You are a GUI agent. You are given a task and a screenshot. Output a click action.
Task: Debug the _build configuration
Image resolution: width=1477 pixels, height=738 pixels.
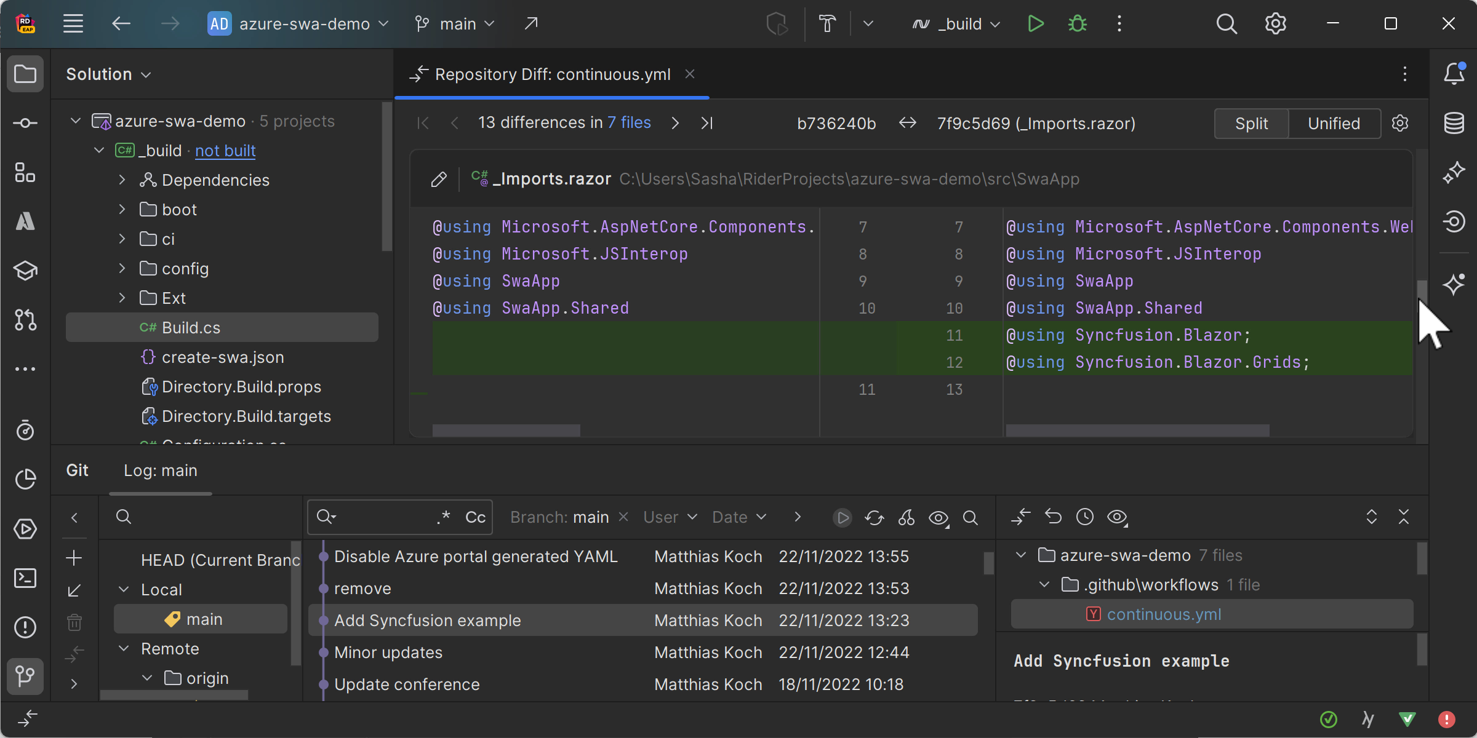(1078, 24)
